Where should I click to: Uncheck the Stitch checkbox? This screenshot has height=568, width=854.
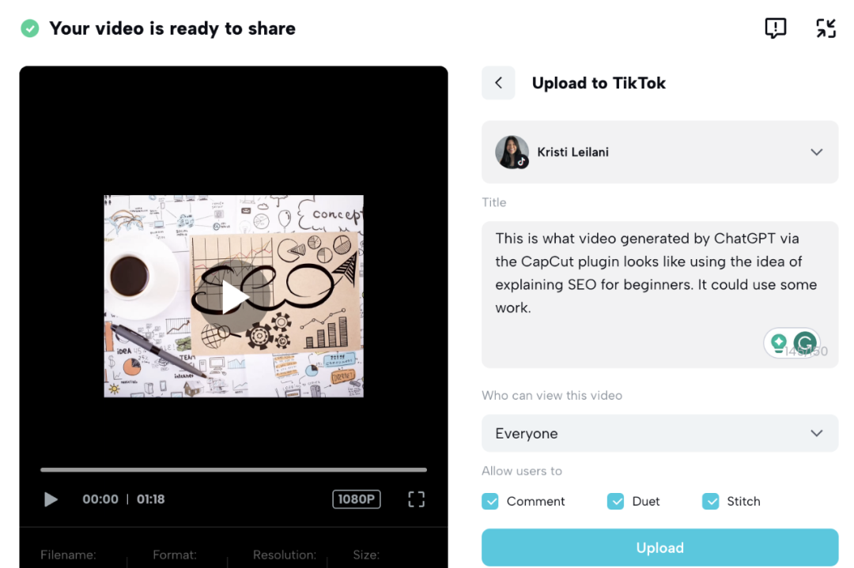pyautogui.click(x=710, y=501)
